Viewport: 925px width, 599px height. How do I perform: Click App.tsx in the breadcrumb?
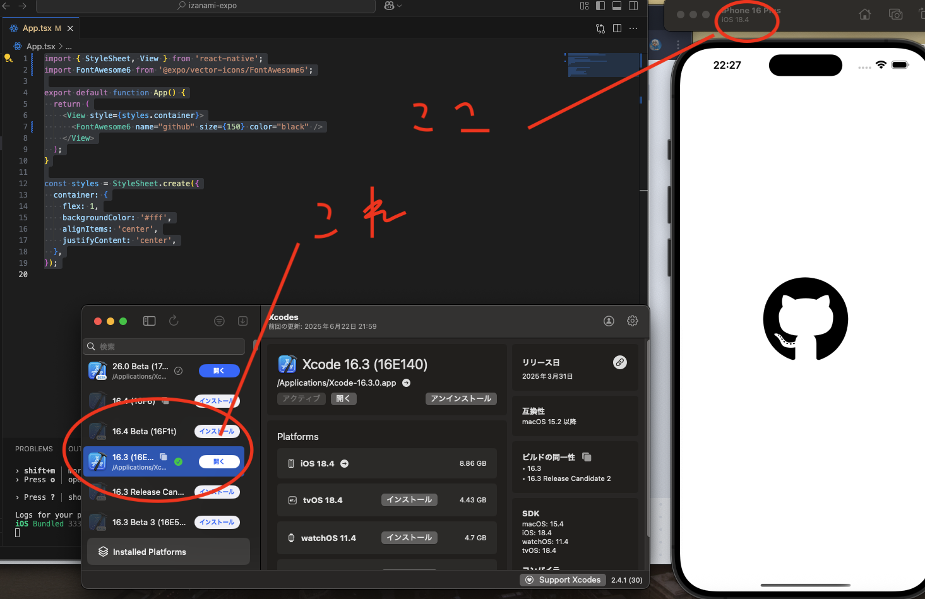pyautogui.click(x=40, y=47)
